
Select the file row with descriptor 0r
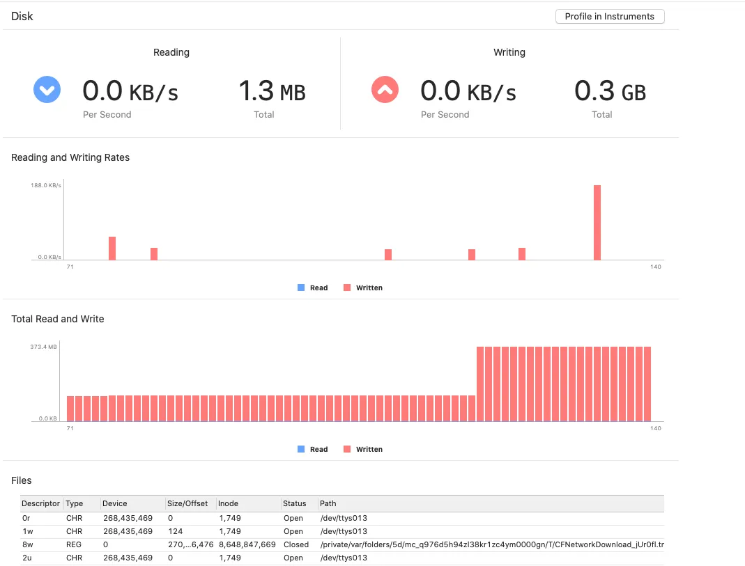[343, 518]
